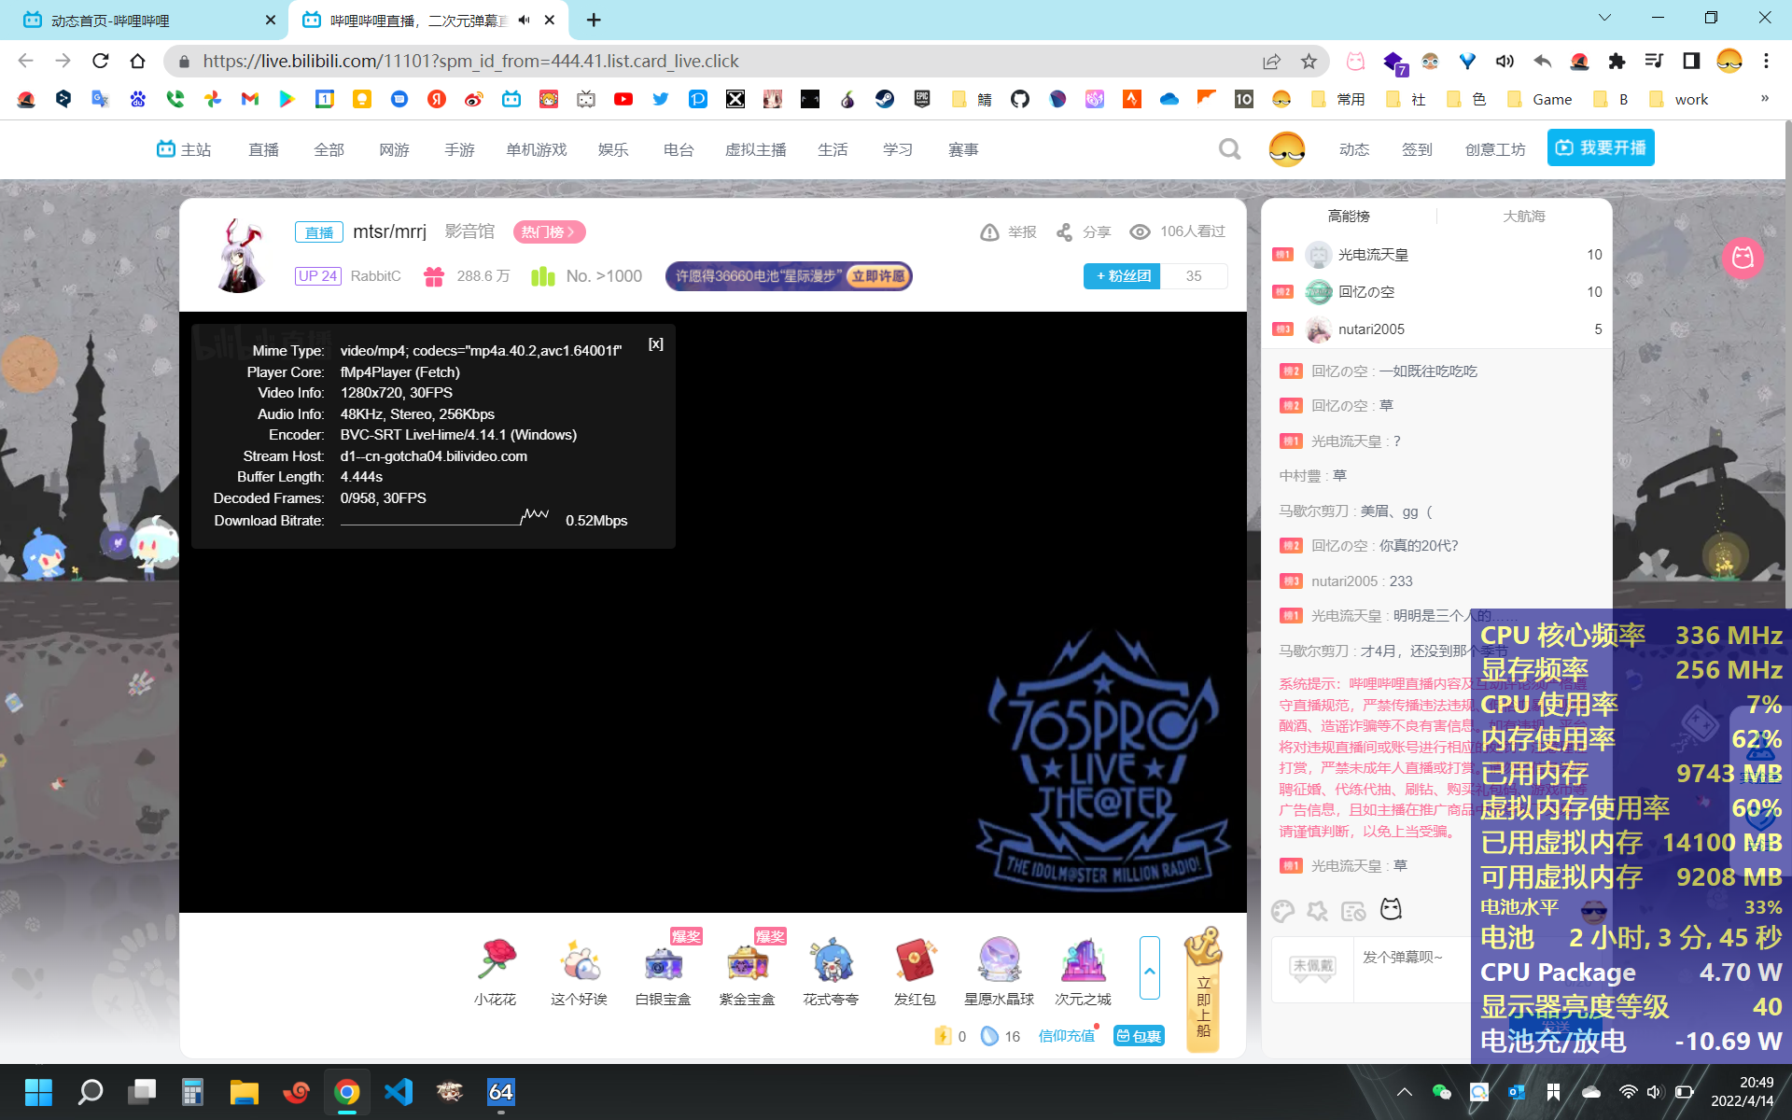The width and height of the screenshot is (1792, 1120).
Task: Close the video stats info overlay
Action: (656, 344)
